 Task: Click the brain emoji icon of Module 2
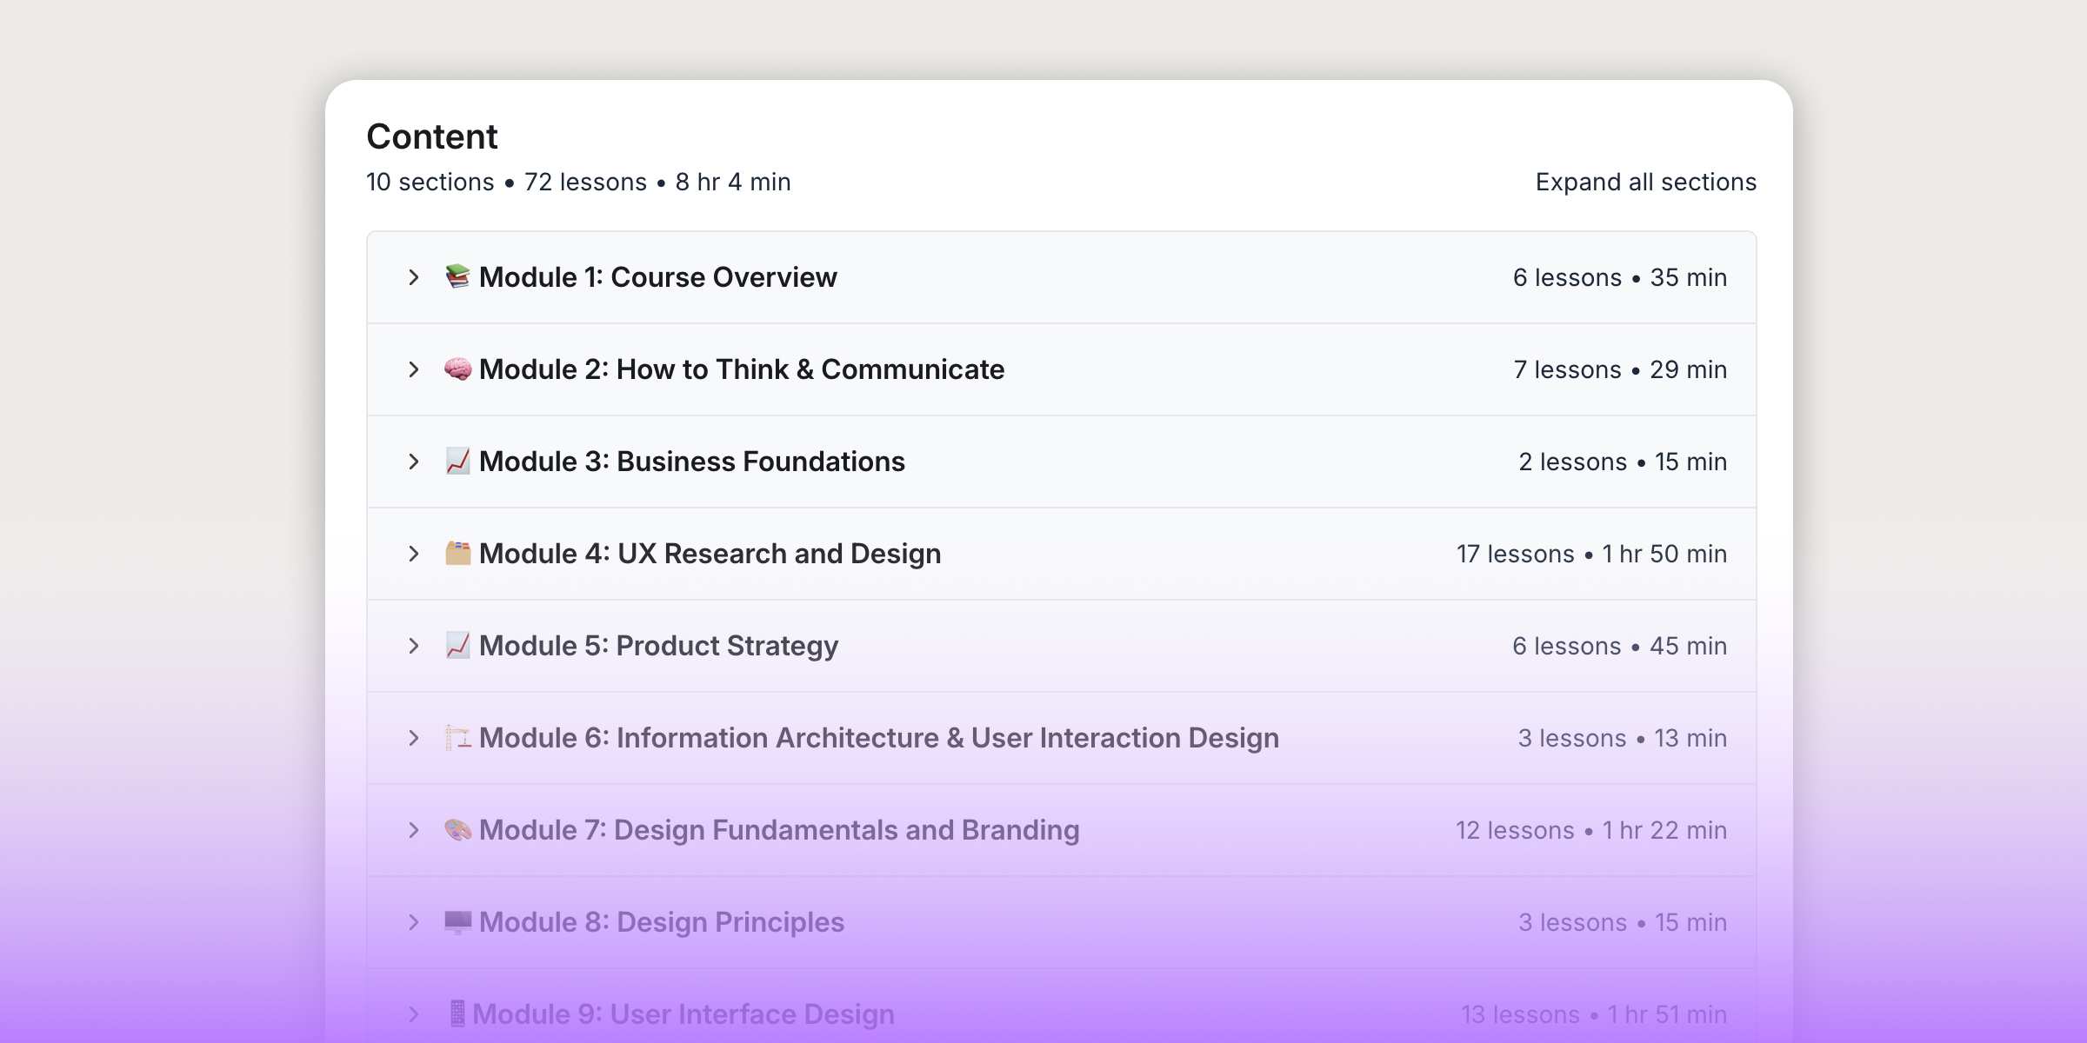(457, 369)
